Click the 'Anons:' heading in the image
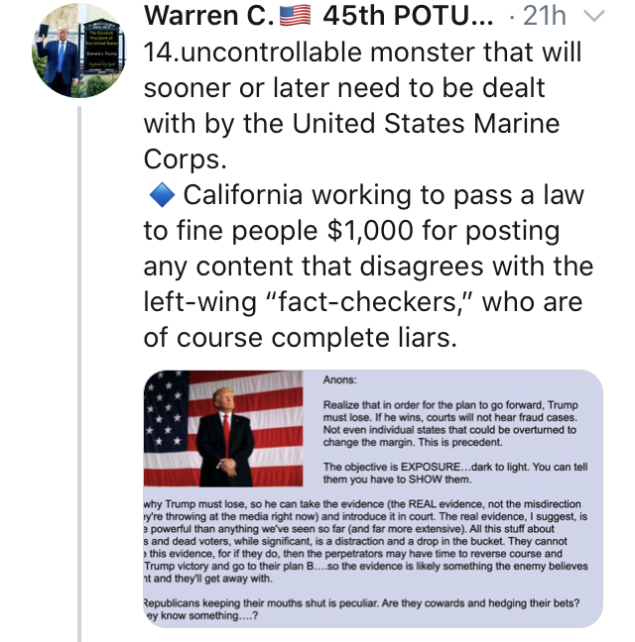 (340, 380)
